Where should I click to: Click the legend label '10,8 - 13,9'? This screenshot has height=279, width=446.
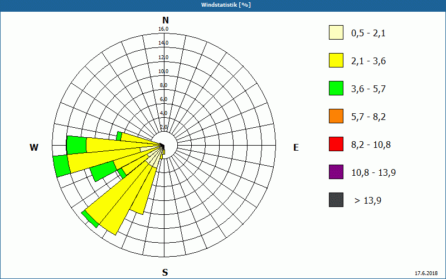[374, 173]
